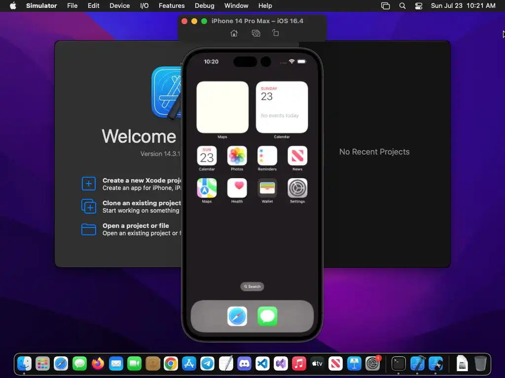505x378 pixels.
Task: Open the Reminders app on iPhone
Action: coord(267,156)
